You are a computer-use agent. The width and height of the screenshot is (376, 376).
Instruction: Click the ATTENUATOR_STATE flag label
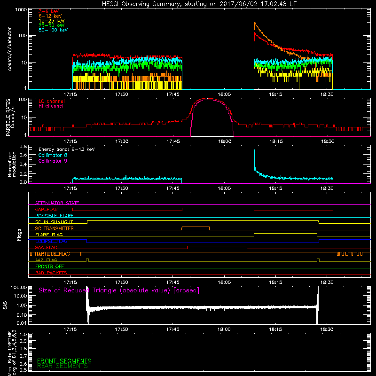(57, 203)
